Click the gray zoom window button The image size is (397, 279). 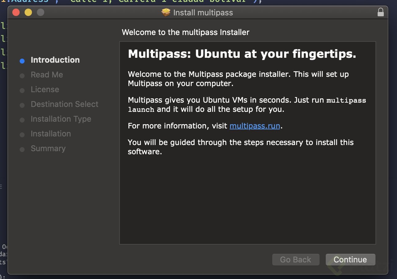41,13
